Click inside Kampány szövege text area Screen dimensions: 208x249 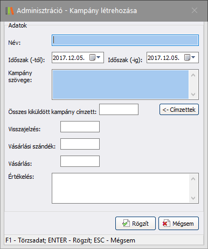pos(121,84)
